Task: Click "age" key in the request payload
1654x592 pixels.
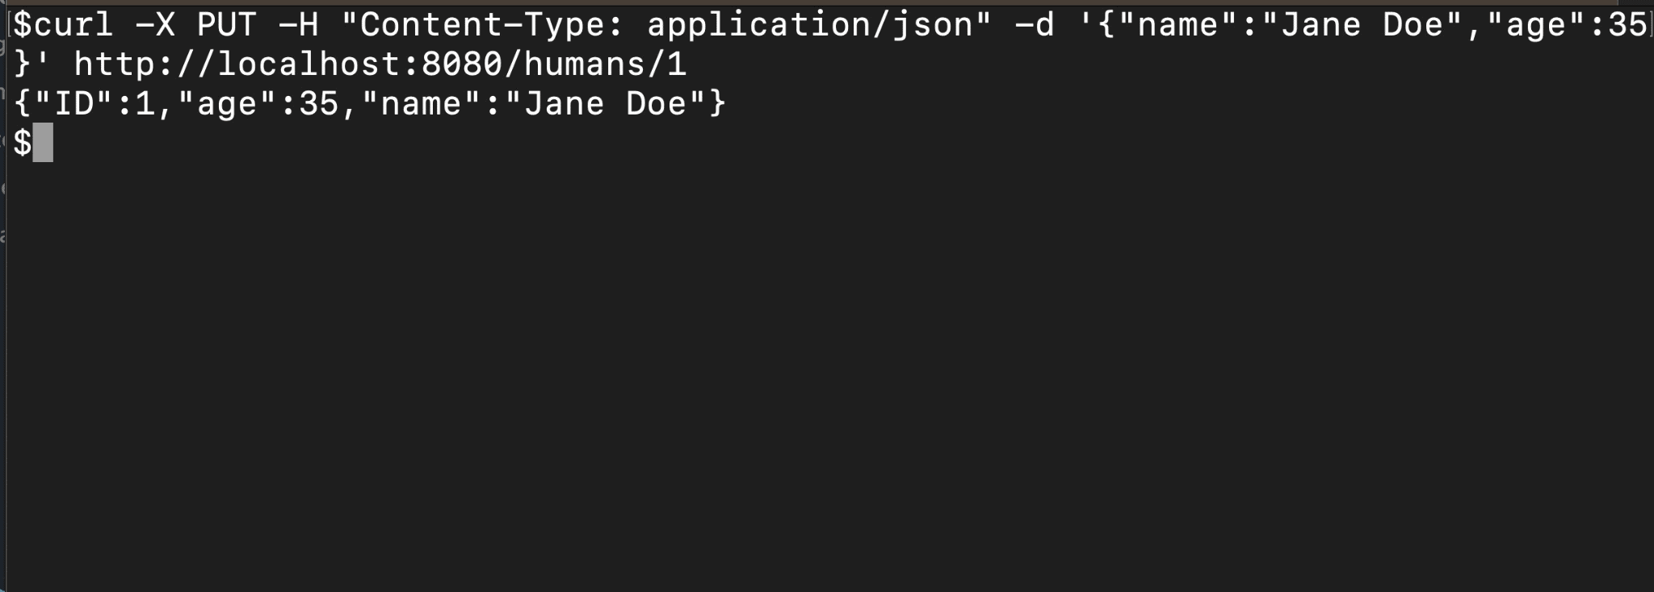Action: [1536, 25]
